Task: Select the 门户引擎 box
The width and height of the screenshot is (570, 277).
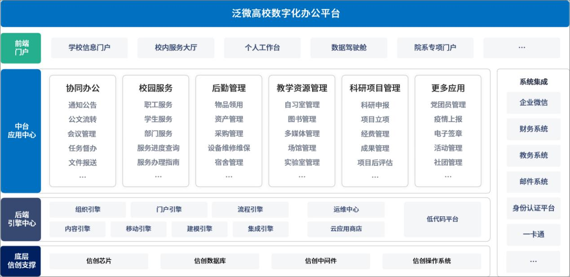Action: [x=169, y=210]
